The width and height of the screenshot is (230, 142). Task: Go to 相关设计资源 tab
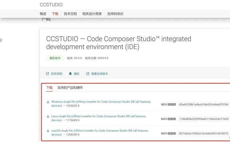tap(92, 14)
